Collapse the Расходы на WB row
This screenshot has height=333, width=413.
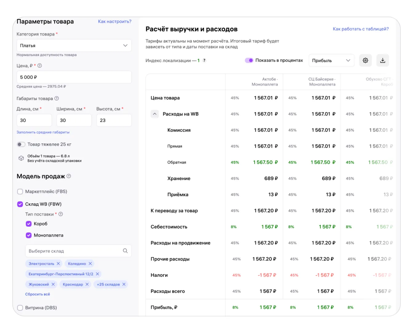155,114
